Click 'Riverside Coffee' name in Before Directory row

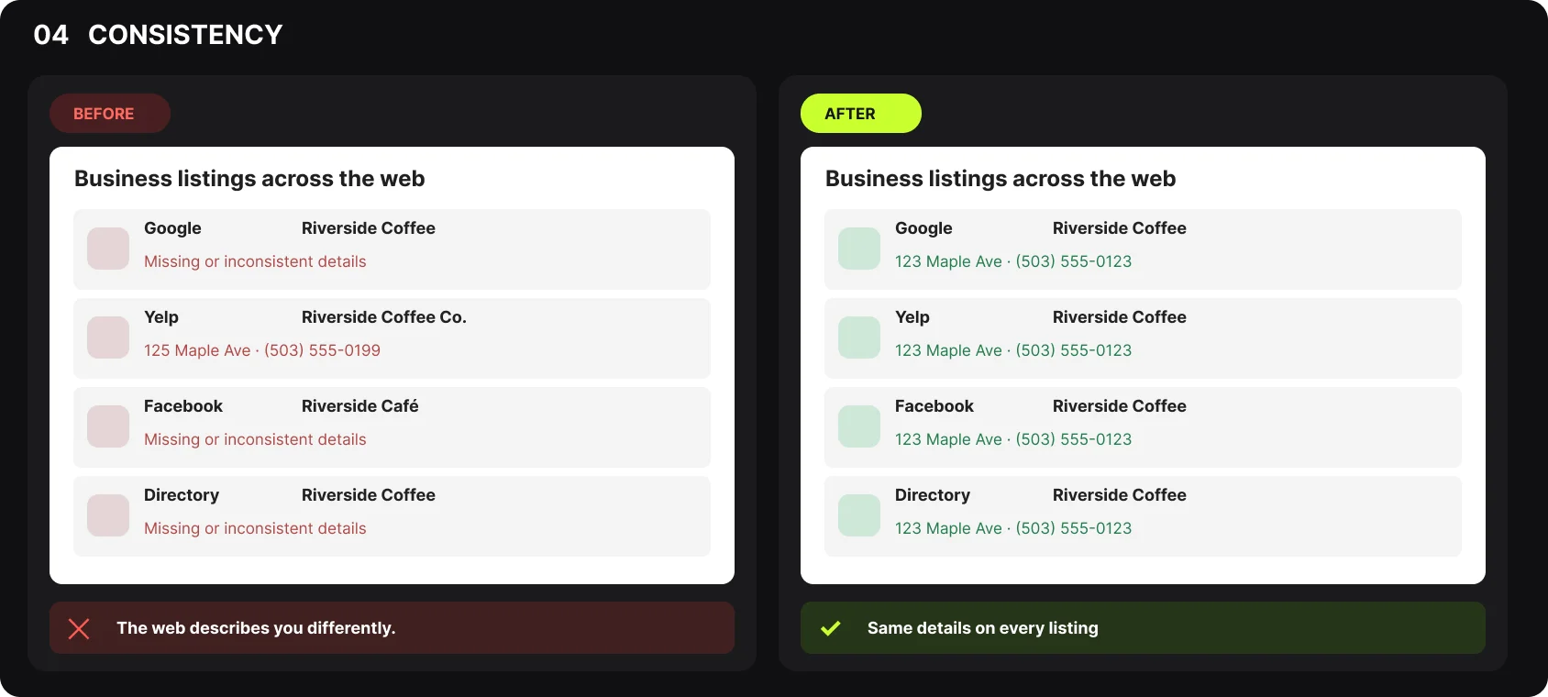click(369, 495)
